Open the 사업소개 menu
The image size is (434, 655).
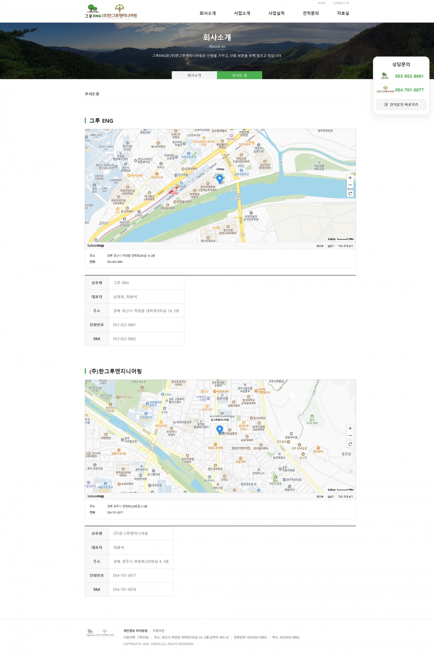(x=242, y=13)
